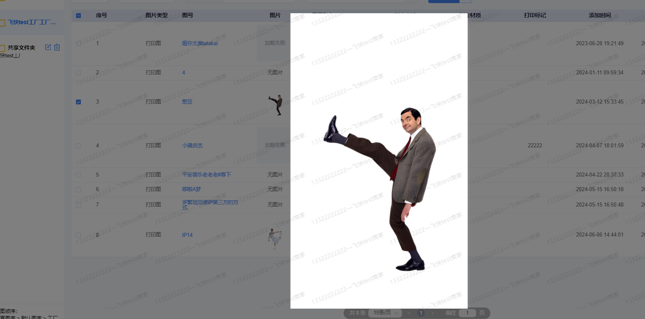Tick the checkbox for row 5 平安喜乐
The height and width of the screenshot is (319, 645).
click(x=78, y=175)
